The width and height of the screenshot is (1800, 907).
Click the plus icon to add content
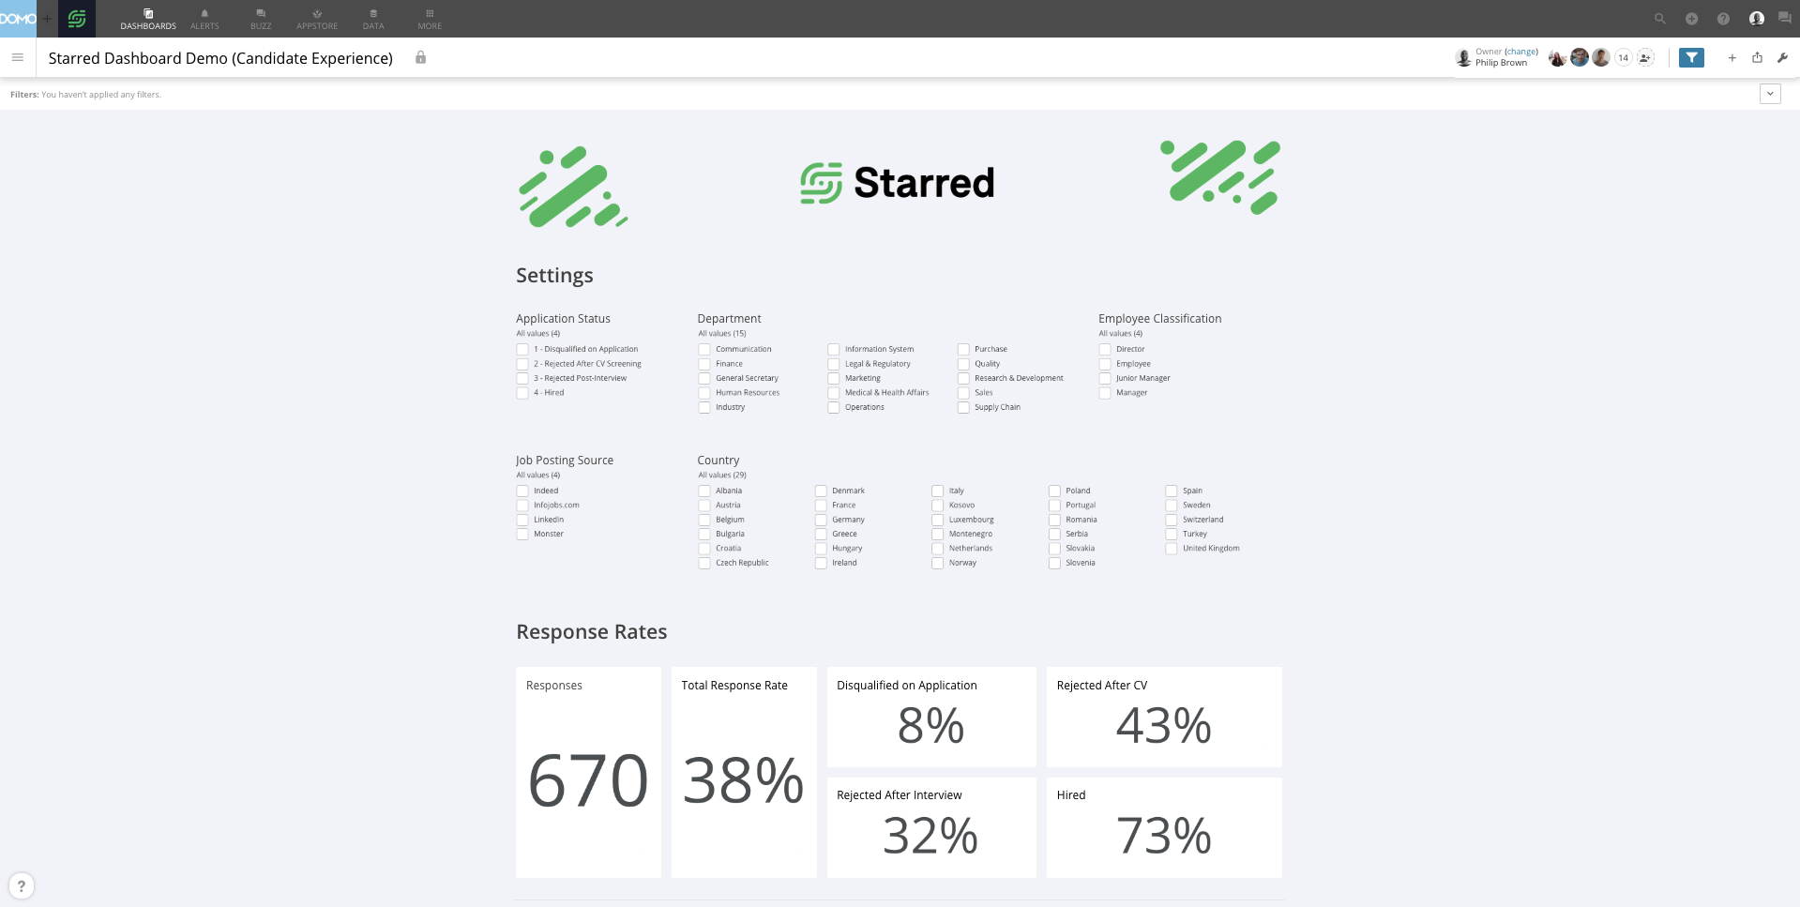pos(1732,57)
